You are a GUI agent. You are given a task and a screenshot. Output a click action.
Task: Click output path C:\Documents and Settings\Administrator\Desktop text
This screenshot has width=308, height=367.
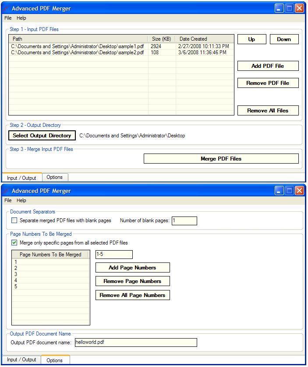click(132, 136)
